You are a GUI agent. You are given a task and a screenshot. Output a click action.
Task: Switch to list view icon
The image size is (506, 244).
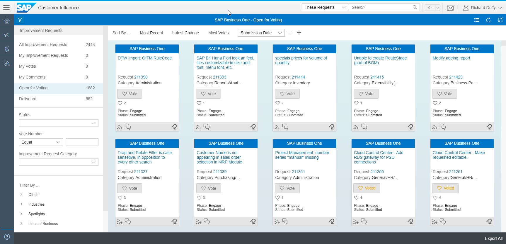(477, 20)
